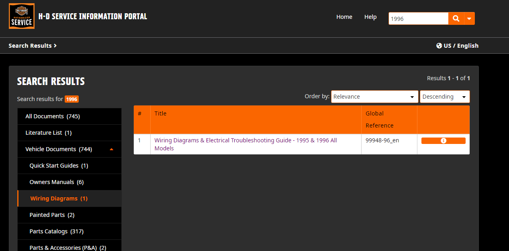Click the orange magnifying glass search button
509x251 pixels.
click(x=456, y=18)
